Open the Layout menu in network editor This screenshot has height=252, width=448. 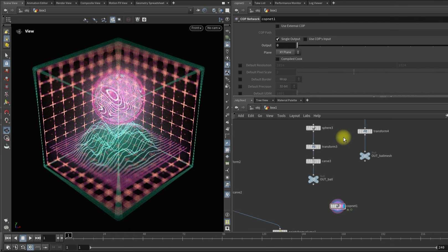pyautogui.click(x=294, y=116)
